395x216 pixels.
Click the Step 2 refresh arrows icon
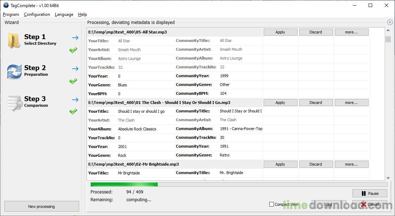14,72
